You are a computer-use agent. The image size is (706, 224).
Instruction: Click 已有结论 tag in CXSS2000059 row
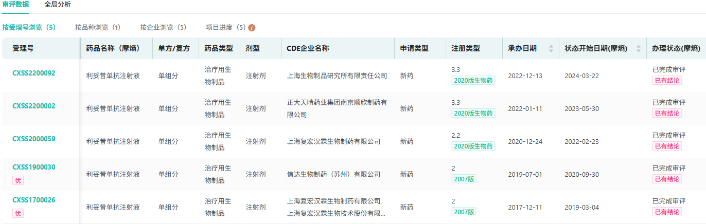[667, 146]
